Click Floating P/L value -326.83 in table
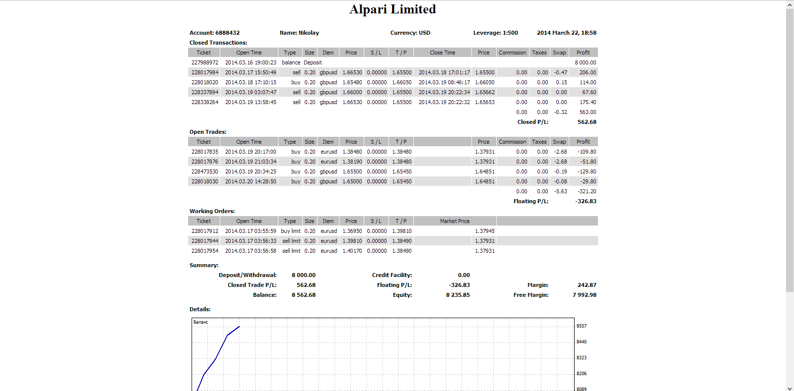794x391 pixels. point(586,201)
